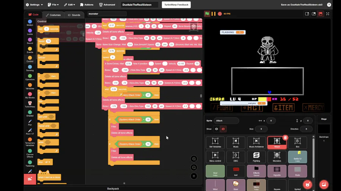This screenshot has width=341, height=191.
Task: Hide the sprite with crossed eye icon
Action: pos(223,129)
